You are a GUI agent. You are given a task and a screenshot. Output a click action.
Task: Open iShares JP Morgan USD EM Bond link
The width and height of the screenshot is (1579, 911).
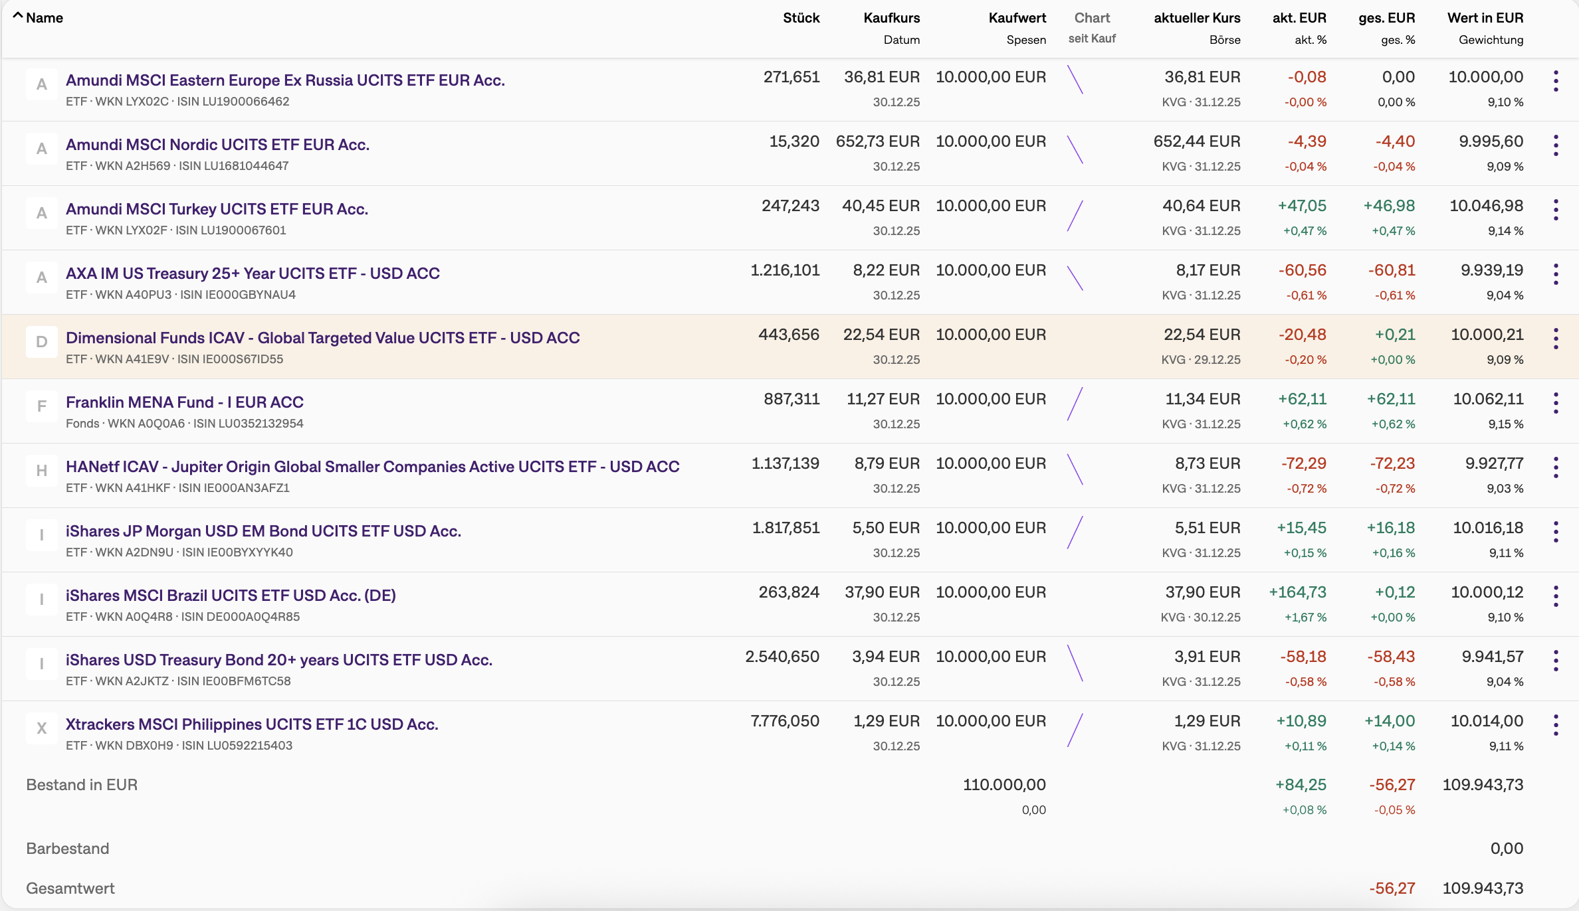263,531
